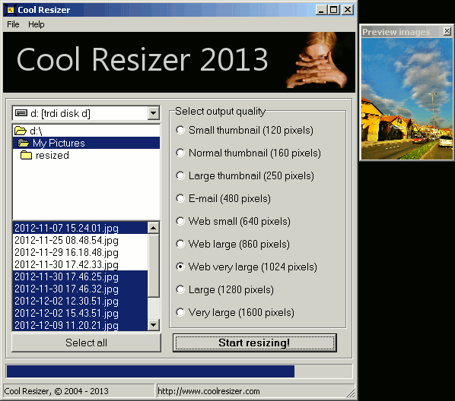Select the My Pictures folder entry
Image resolution: width=455 pixels, height=401 pixels.
86,143
